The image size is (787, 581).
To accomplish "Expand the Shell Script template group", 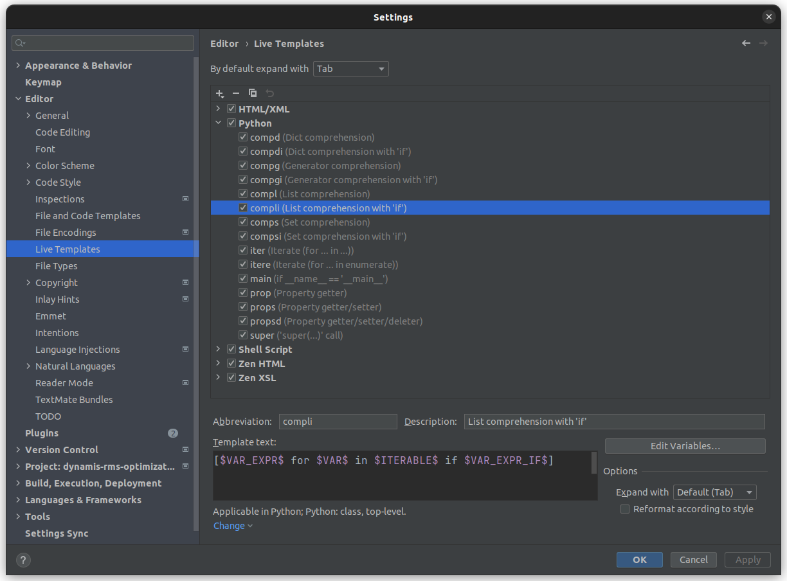I will (219, 349).
